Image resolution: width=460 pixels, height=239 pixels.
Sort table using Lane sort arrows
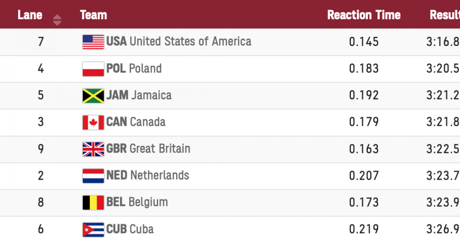[x=57, y=20]
